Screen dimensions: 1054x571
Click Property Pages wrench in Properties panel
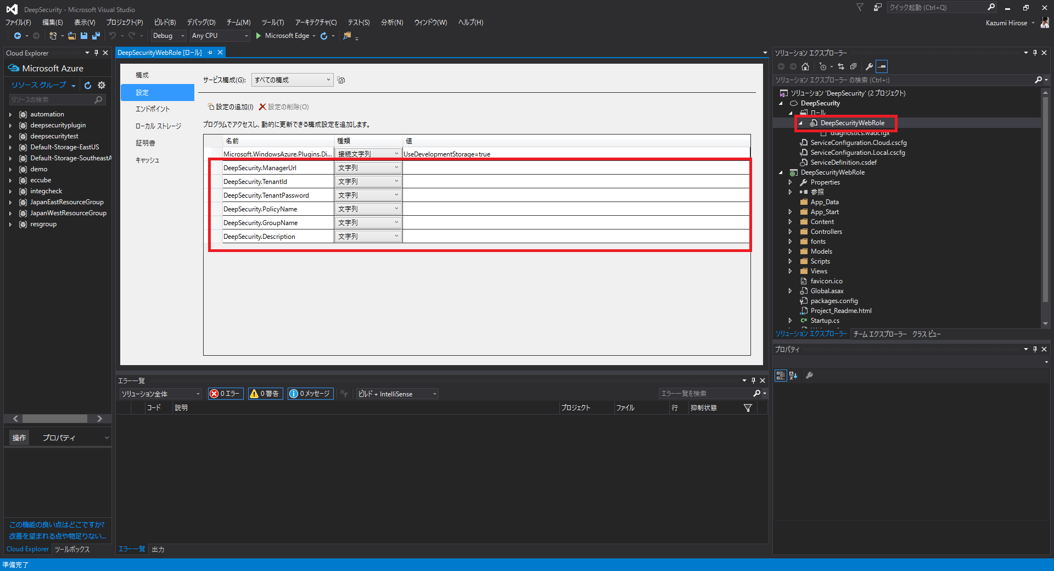(x=809, y=376)
